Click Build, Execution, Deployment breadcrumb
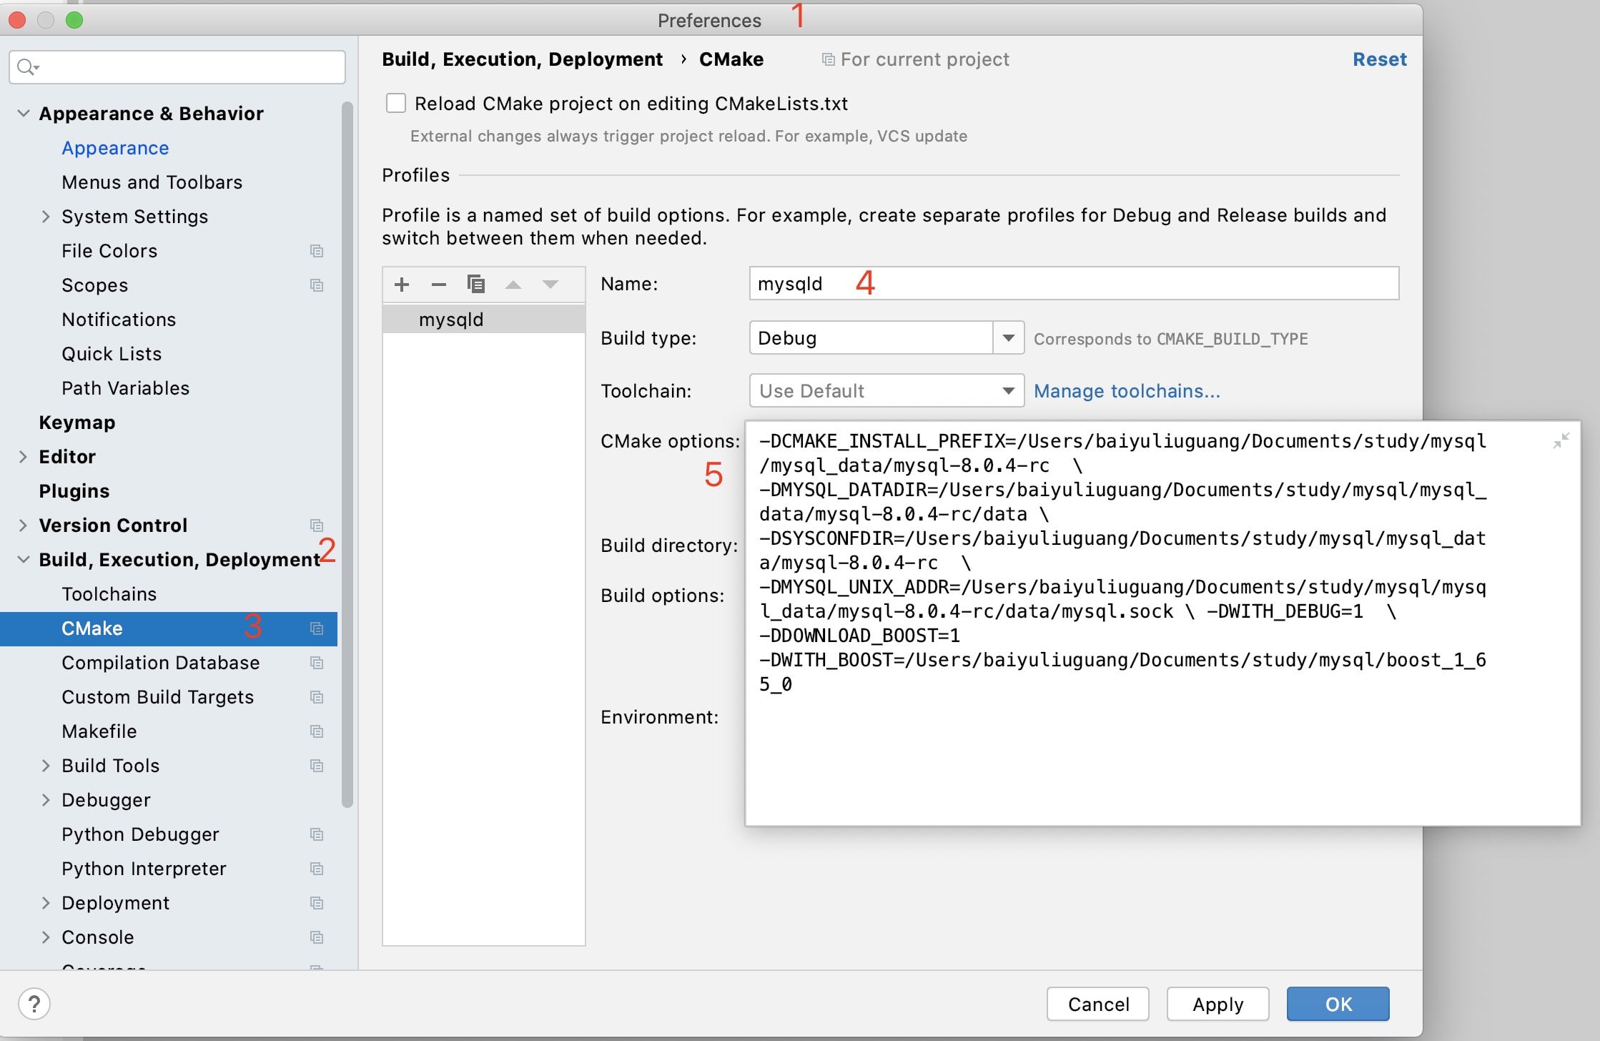 523,59
